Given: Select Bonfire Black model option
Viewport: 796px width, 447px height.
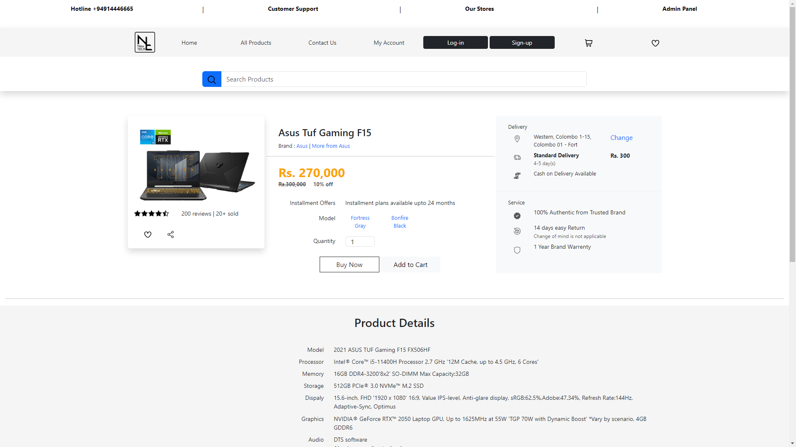Looking at the screenshot, I should tap(400, 222).
